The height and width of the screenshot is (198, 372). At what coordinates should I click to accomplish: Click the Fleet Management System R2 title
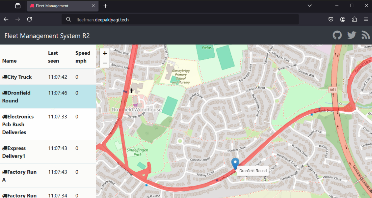47,36
